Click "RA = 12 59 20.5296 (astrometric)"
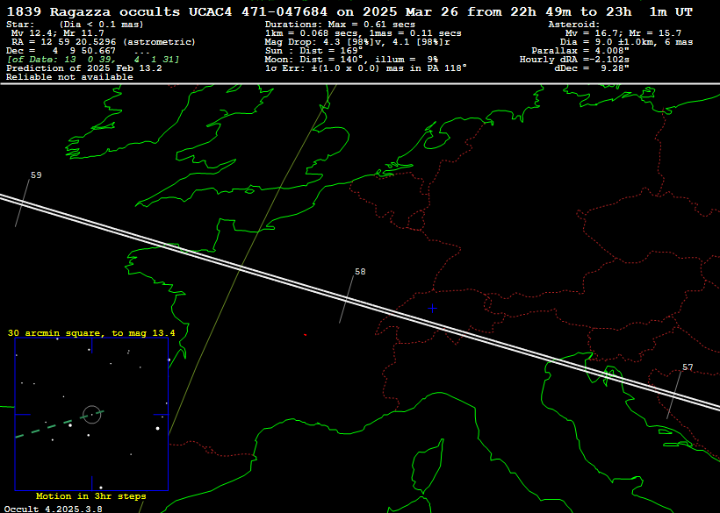720x513 pixels. click(104, 42)
